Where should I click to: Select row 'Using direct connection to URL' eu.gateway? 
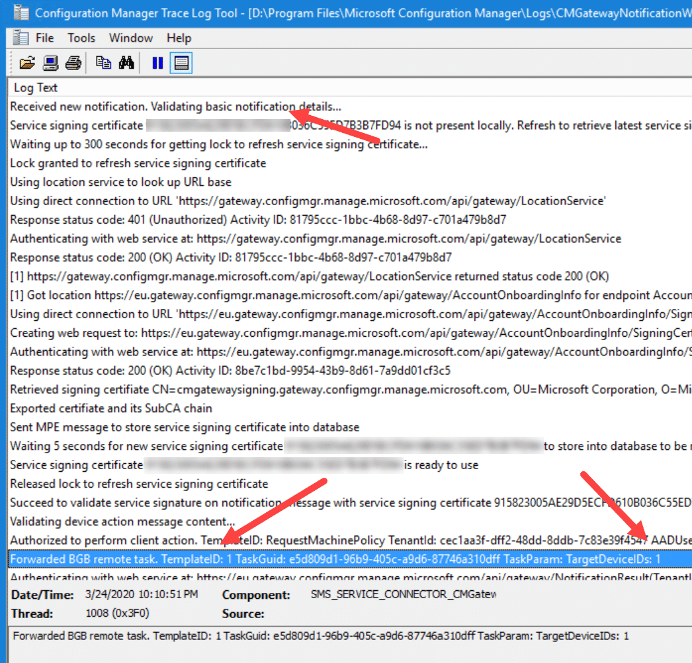[x=351, y=314]
